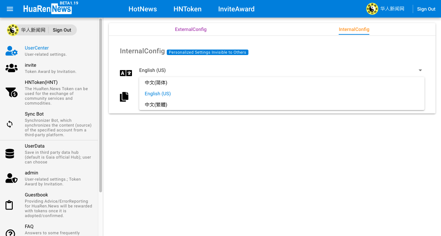Image resolution: width=441 pixels, height=236 pixels.
Task: Collapse the language dropdown arrow
Action: (x=420, y=70)
